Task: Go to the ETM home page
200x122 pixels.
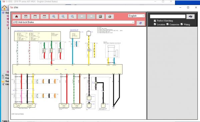Action: (16, 16)
